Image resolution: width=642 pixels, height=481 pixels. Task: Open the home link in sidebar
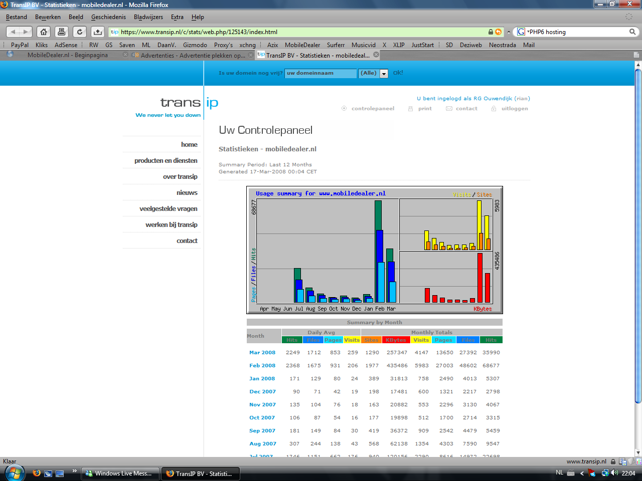point(189,144)
